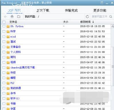Image resolution: width=114 pixels, height=110 pixels.
Task: Click the vertical scrollbar thumb grip
Action: 113,66
